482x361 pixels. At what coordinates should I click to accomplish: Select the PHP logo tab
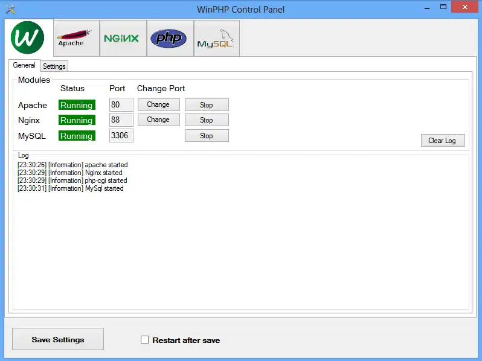point(170,39)
